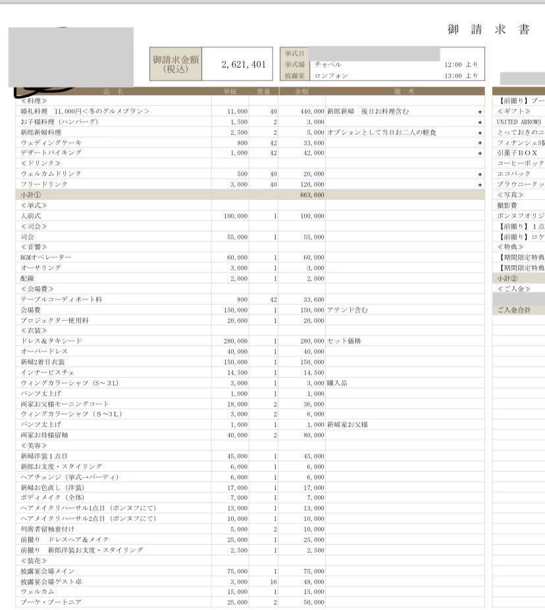The height and width of the screenshot is (610, 545).
Task: Select the ウェディングケーキ item row
Action: pos(51,143)
